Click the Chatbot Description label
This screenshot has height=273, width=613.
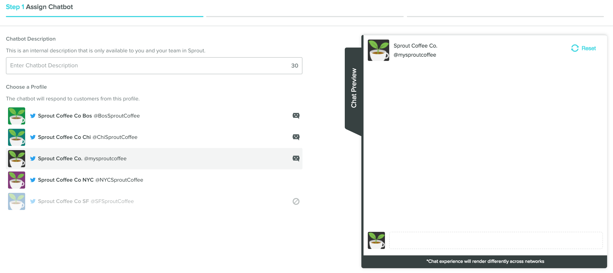[31, 39]
